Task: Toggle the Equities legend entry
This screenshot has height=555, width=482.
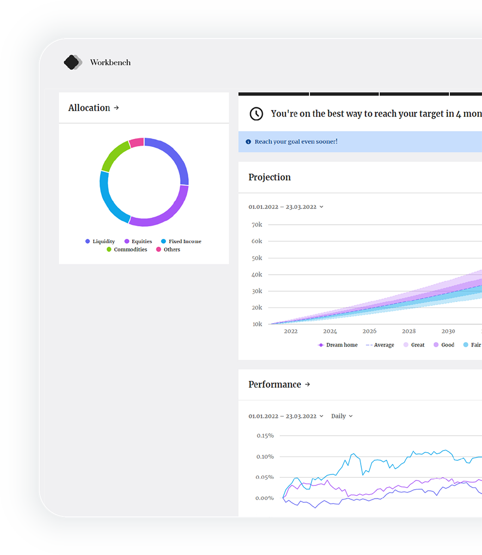Action: [x=138, y=242]
